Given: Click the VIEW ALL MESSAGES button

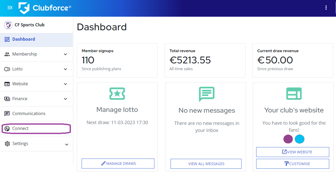Looking at the screenshot, I should (x=206, y=164).
